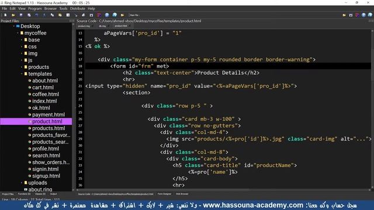Click the Print toolbar icon
Viewport: 374px width, 210px height.
coord(84,15)
